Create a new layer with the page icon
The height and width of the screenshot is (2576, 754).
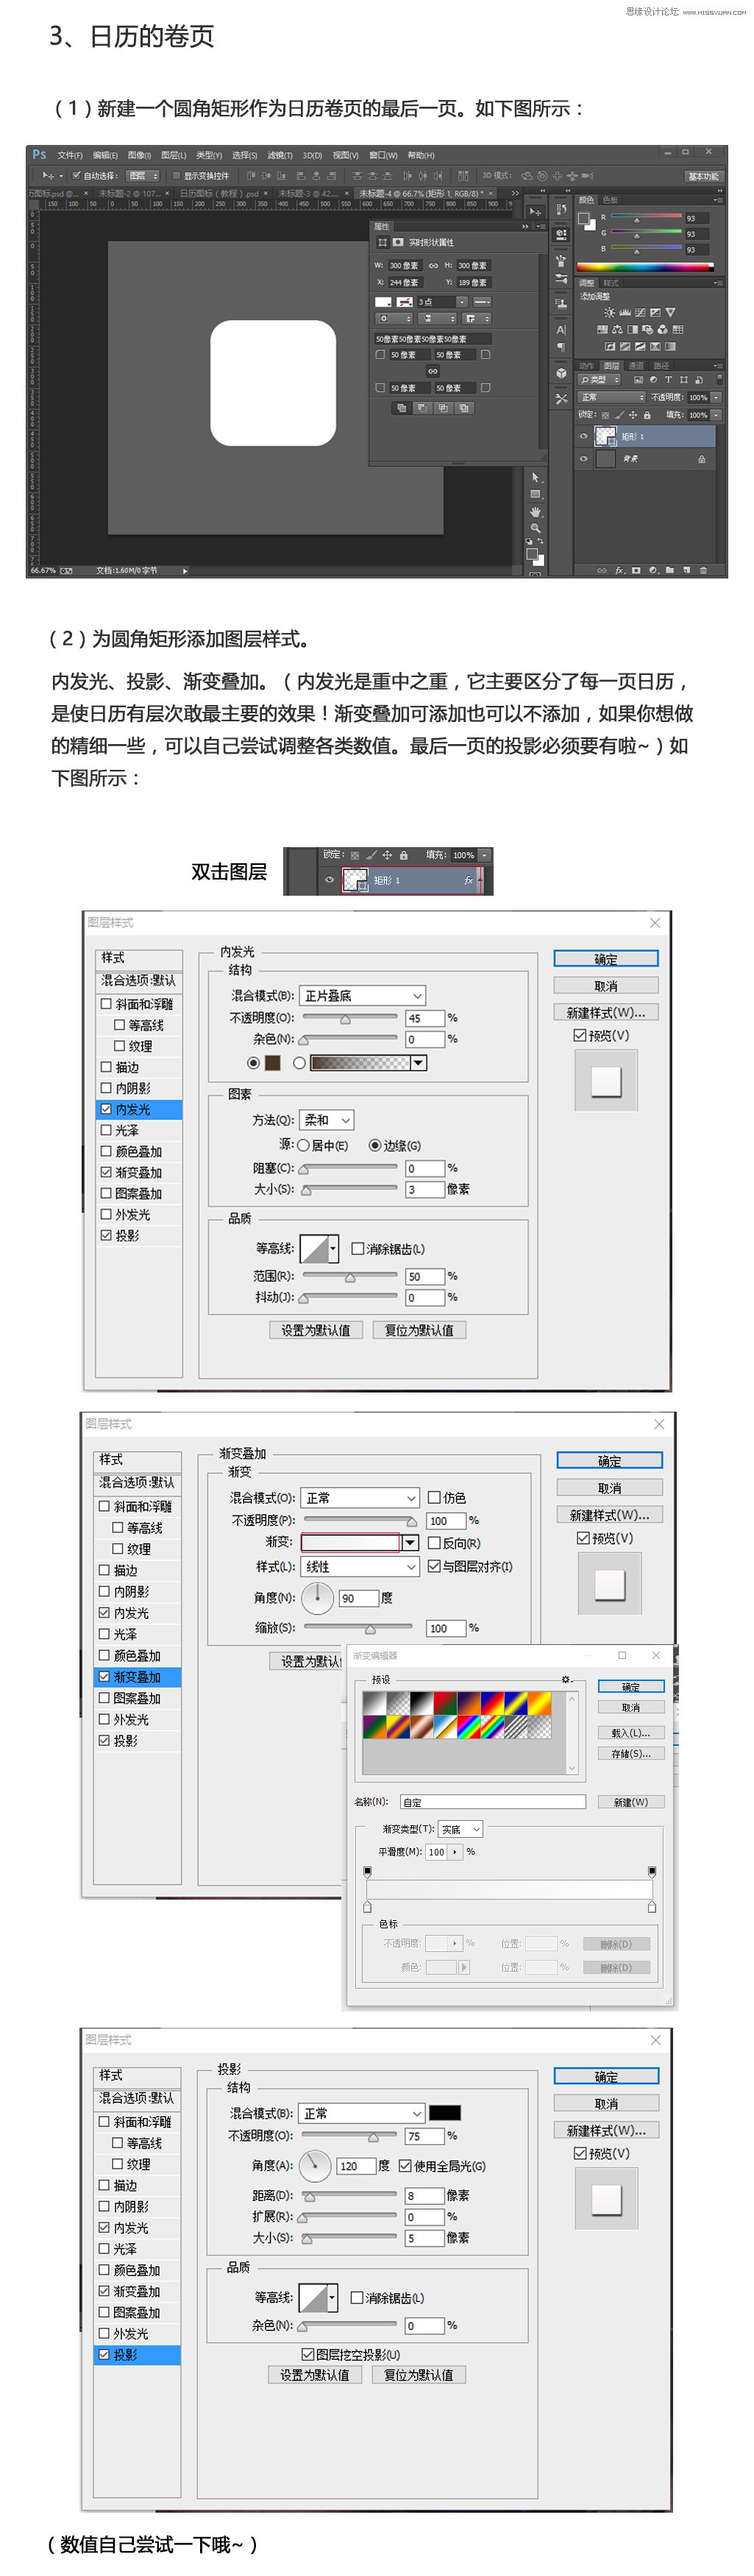pos(687,570)
